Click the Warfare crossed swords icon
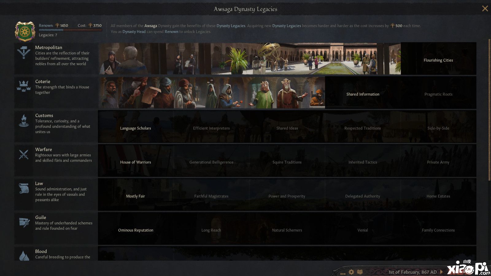This screenshot has width=491, height=276. click(24, 154)
